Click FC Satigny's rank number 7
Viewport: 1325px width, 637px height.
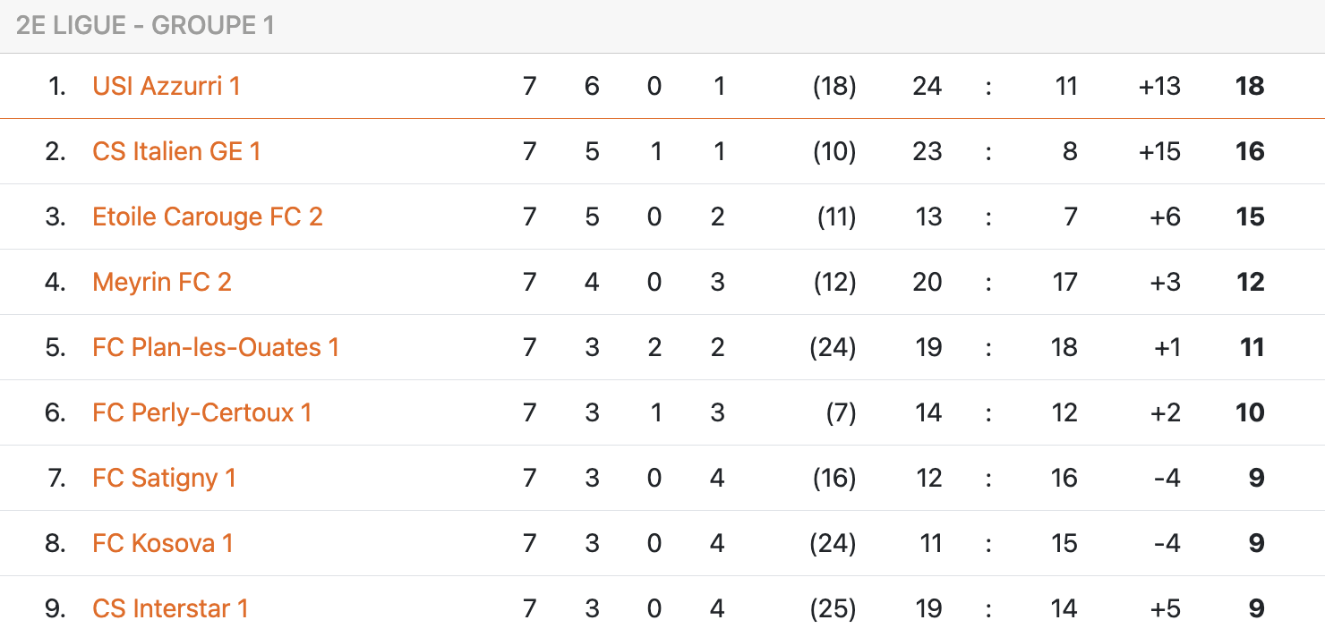click(57, 479)
